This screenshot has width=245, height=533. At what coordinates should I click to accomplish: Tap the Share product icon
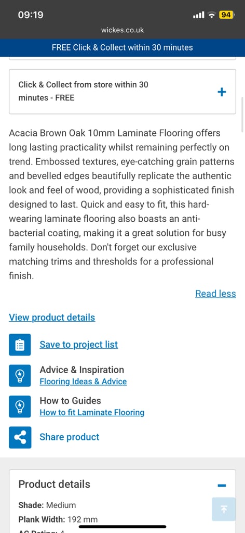click(20, 437)
